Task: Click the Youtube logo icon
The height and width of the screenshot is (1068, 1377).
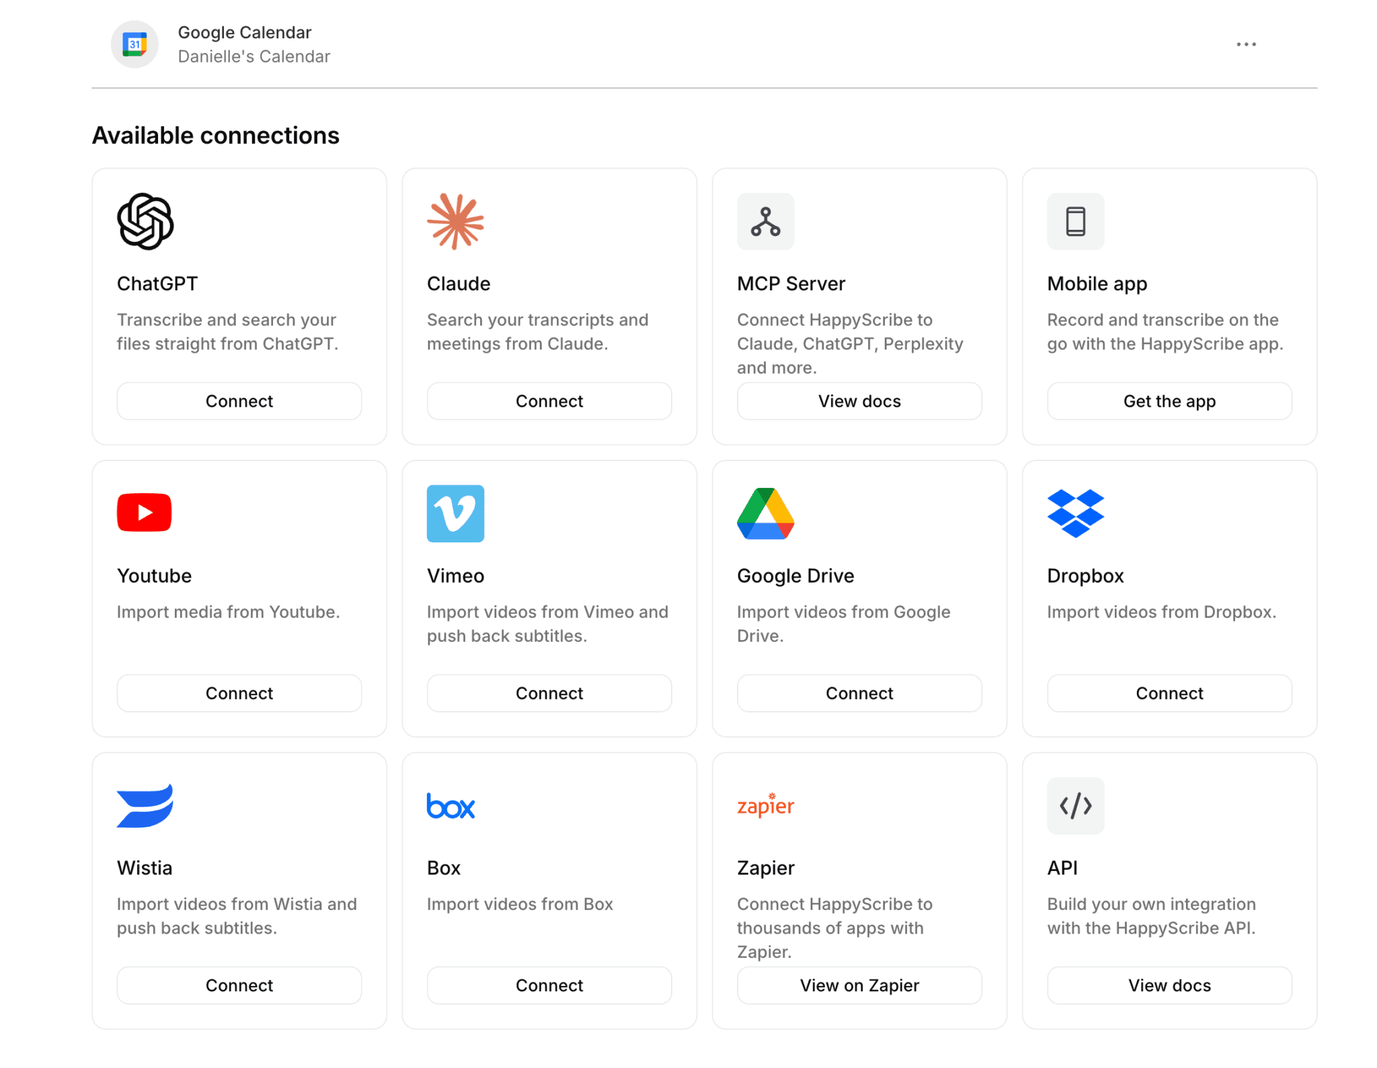Action: click(144, 513)
